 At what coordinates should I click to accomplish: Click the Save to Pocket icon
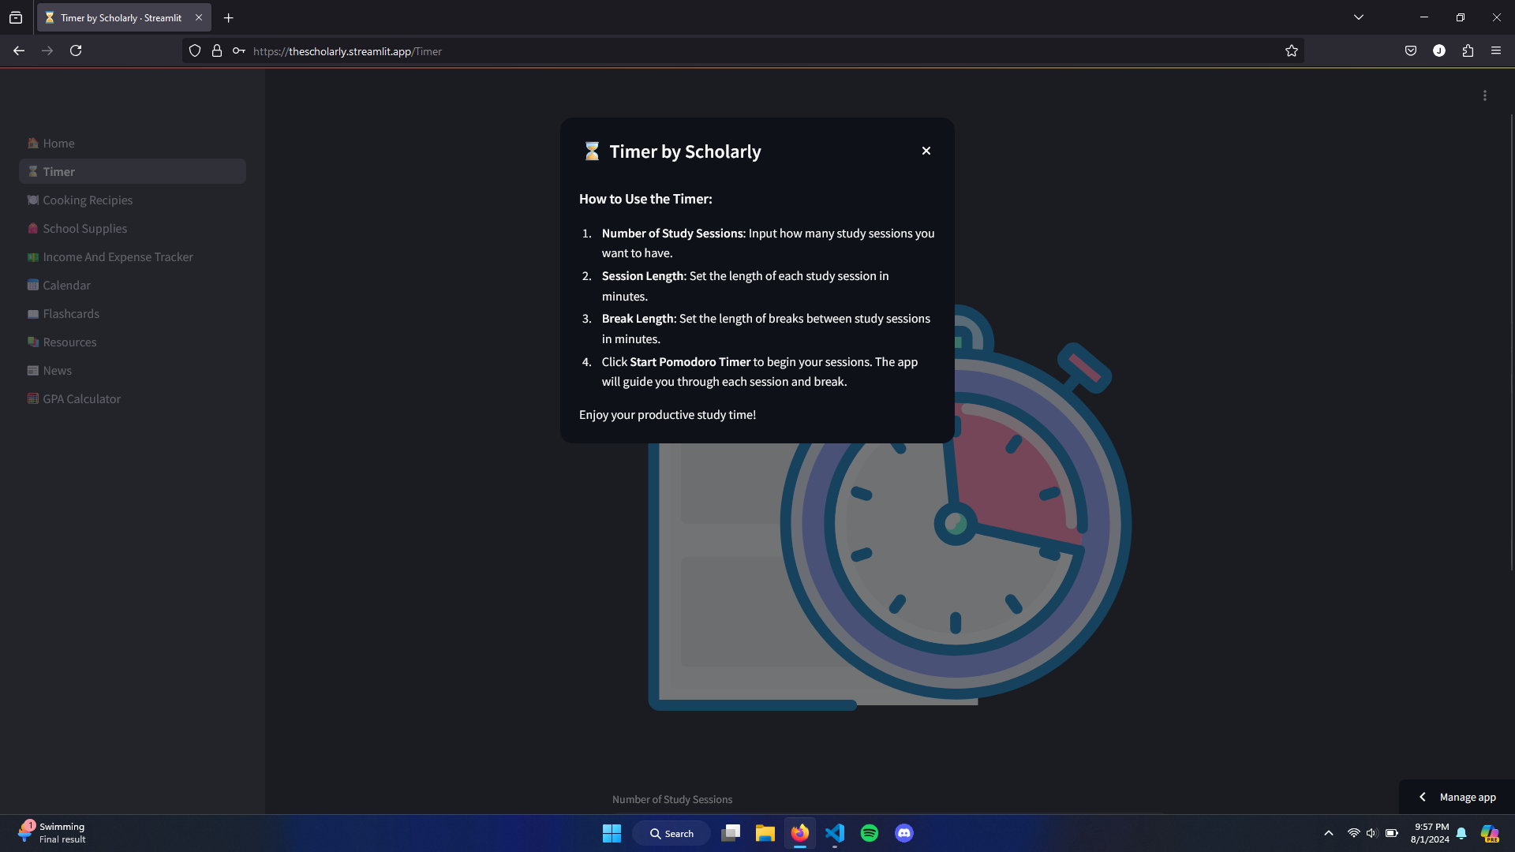(x=1411, y=51)
